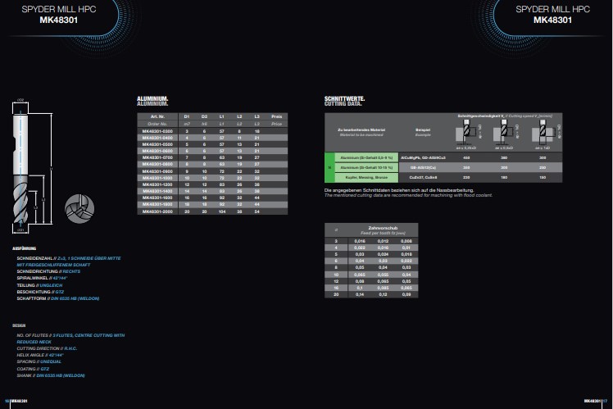Select article row MK48301-0400
Image resolution: width=613 pixels, height=409 pixels.
click(x=212, y=138)
